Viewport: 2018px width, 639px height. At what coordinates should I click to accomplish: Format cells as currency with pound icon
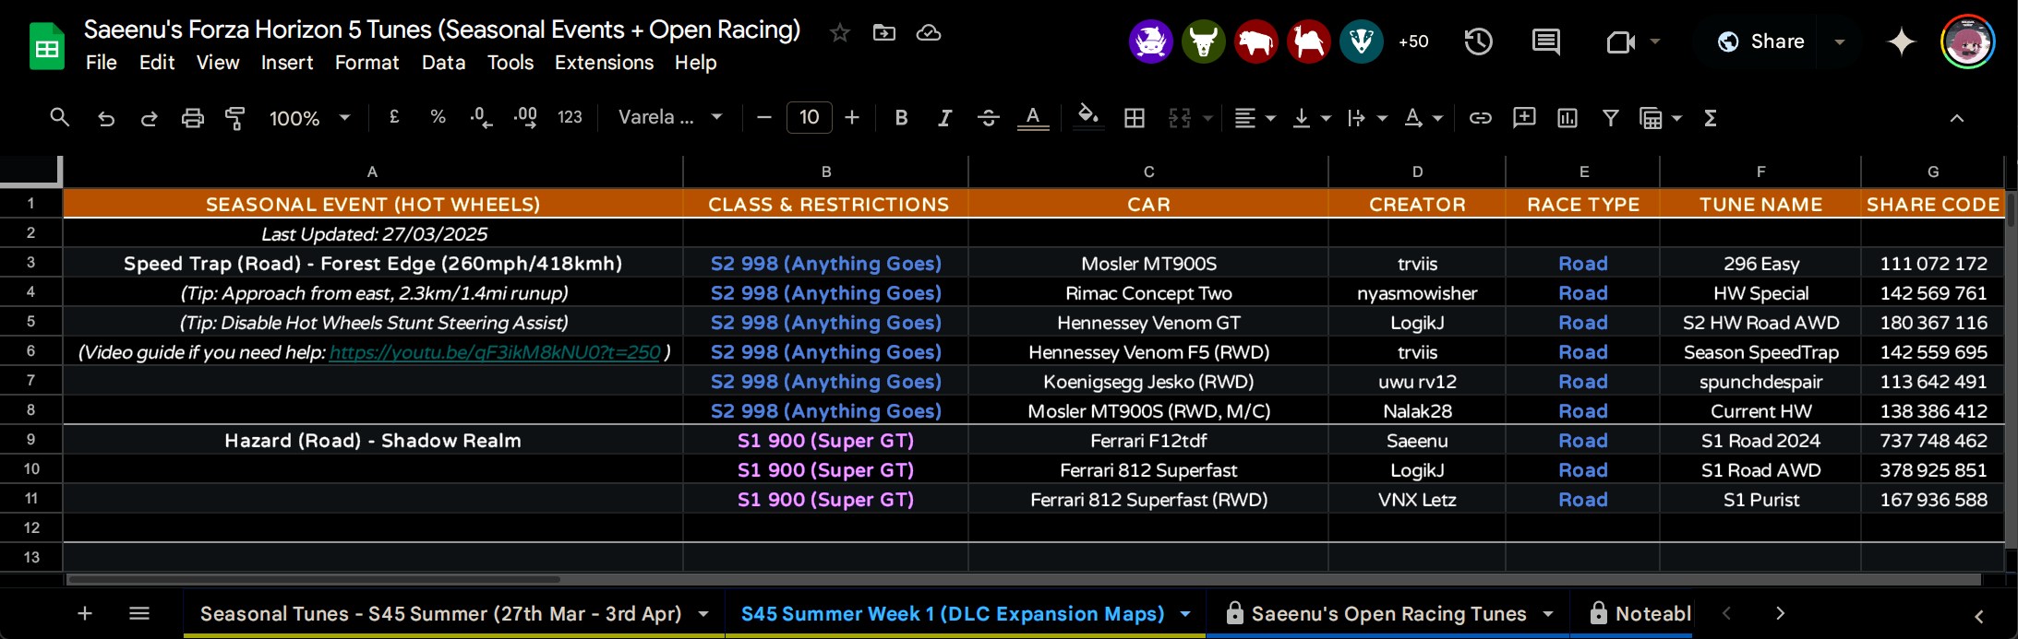[394, 117]
